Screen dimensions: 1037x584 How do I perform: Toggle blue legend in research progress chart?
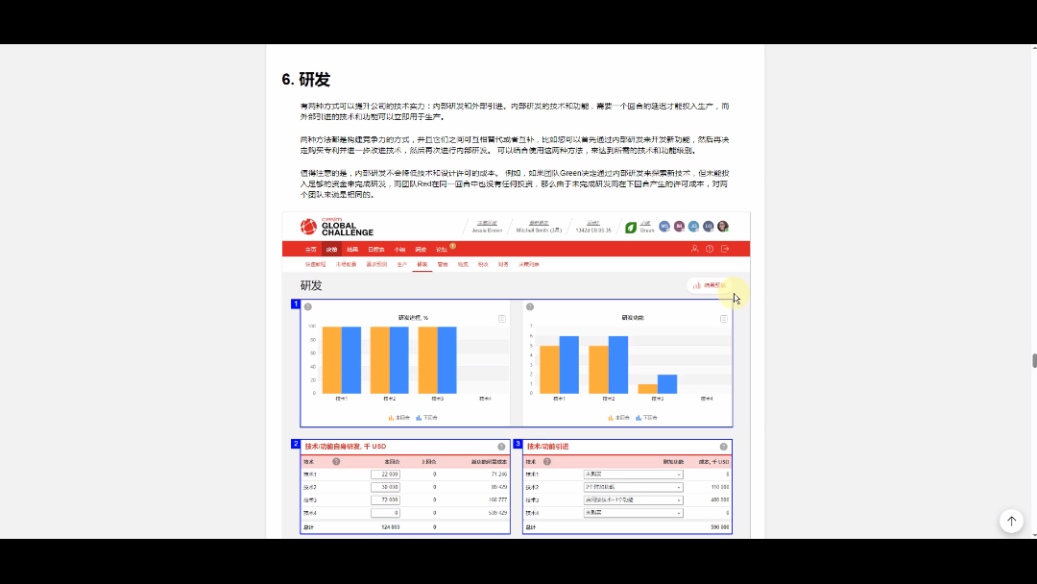point(426,418)
